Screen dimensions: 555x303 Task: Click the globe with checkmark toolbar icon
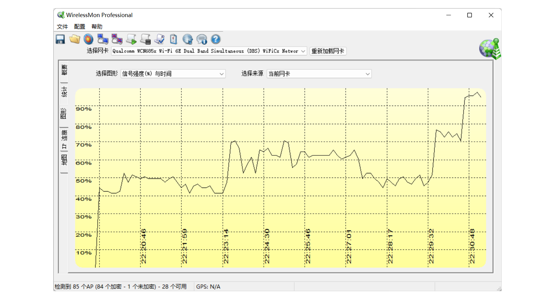pyautogui.click(x=187, y=39)
